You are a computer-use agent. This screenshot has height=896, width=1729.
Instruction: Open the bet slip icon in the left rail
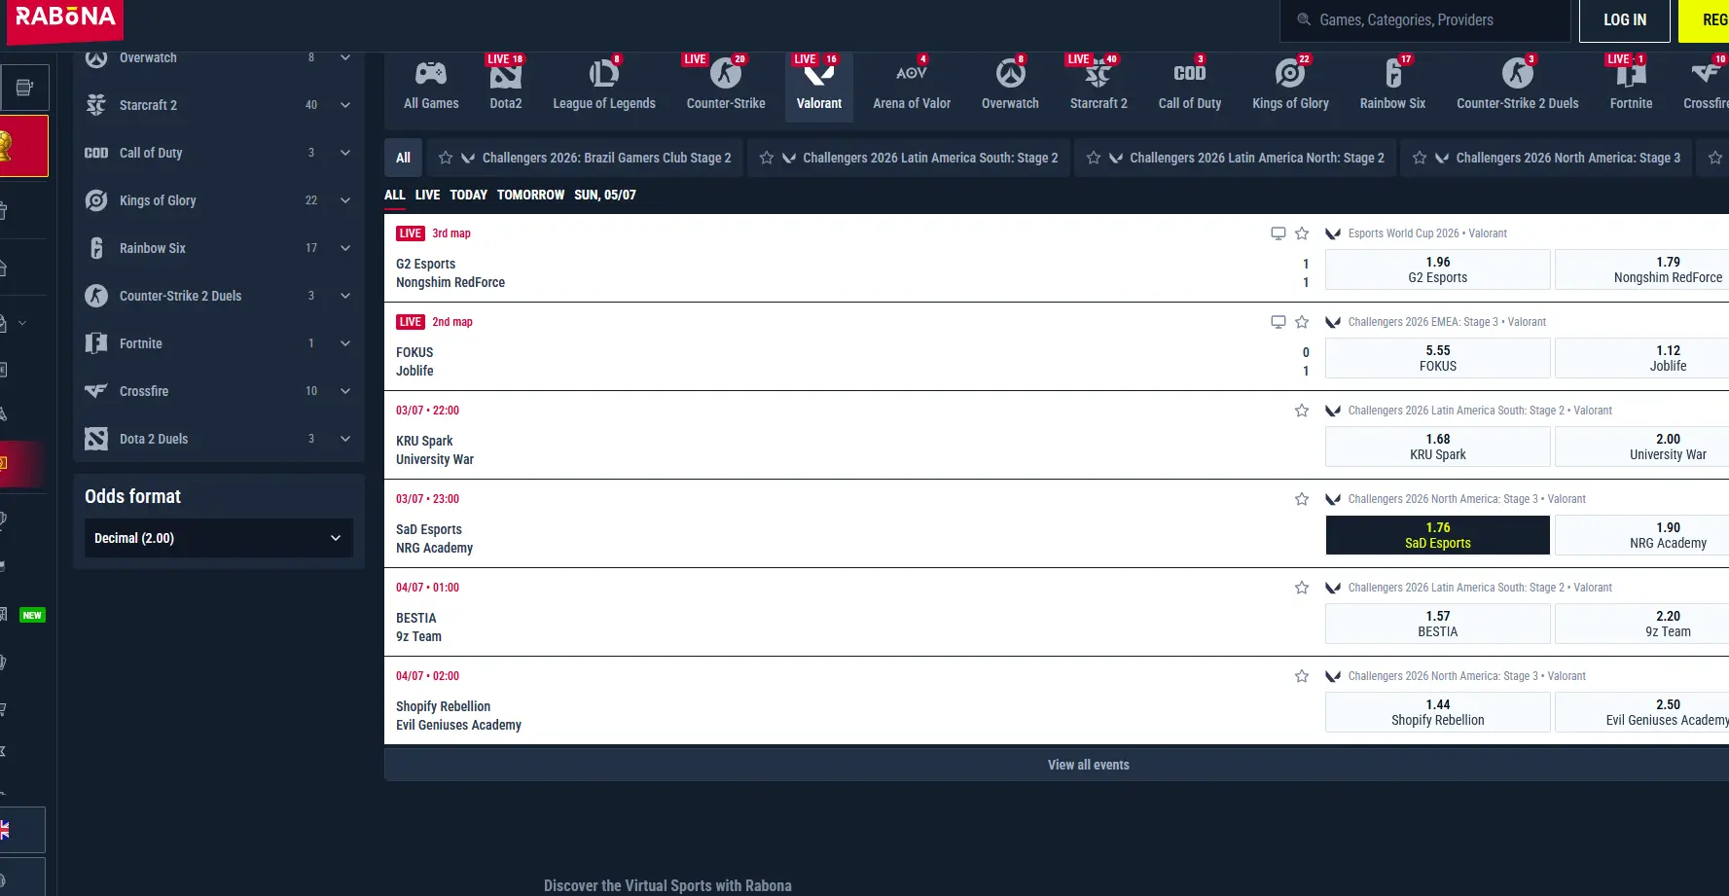[24, 88]
